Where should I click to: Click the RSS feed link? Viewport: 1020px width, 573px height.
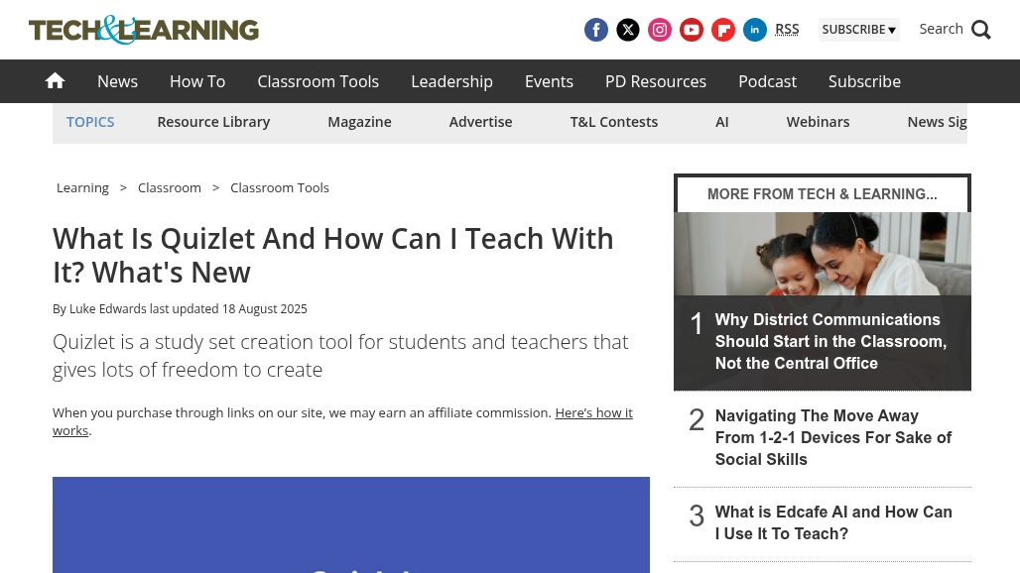tap(787, 29)
